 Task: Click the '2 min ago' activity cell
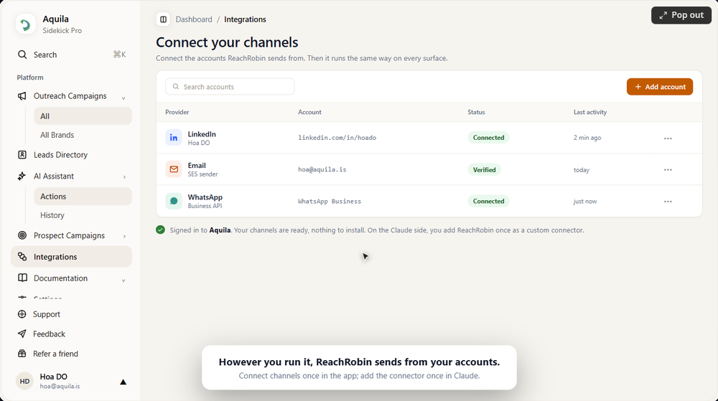[587, 138]
